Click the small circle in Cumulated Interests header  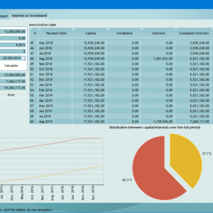click(176, 29)
